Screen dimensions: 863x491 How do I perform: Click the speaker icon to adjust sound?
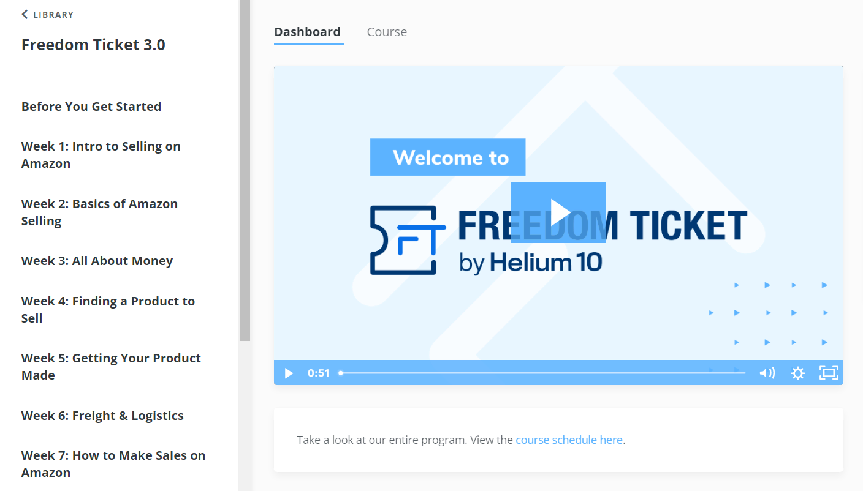point(766,372)
